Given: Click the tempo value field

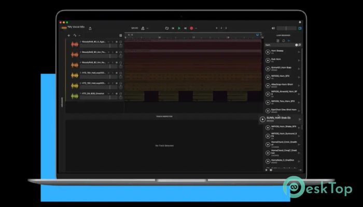Looking at the screenshot, I should point(134,28).
